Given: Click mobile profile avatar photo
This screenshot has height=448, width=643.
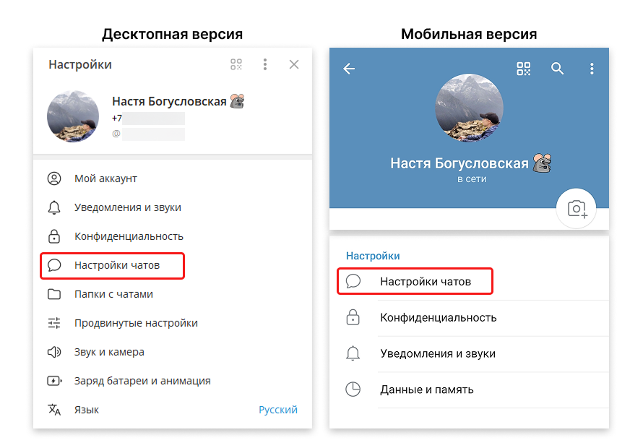Looking at the screenshot, I should [x=469, y=108].
